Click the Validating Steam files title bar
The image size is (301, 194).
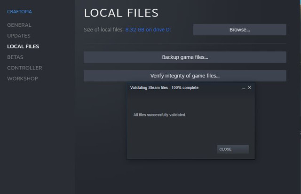click(x=190, y=88)
